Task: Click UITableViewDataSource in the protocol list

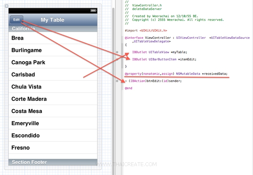Action: point(230,38)
